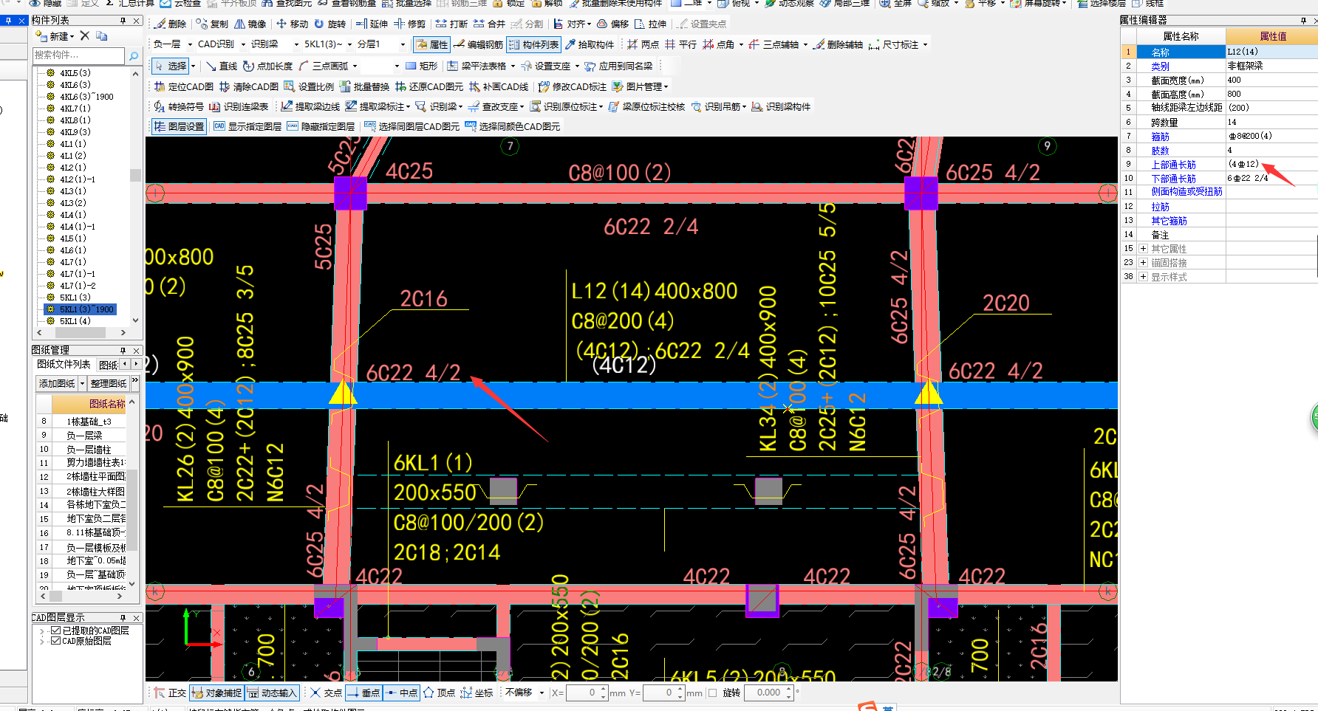Select the 旋转 (rotate) tool

[329, 24]
